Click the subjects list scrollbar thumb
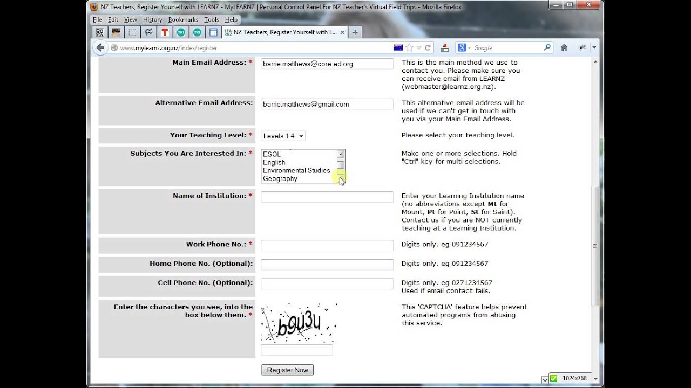 pos(341,165)
